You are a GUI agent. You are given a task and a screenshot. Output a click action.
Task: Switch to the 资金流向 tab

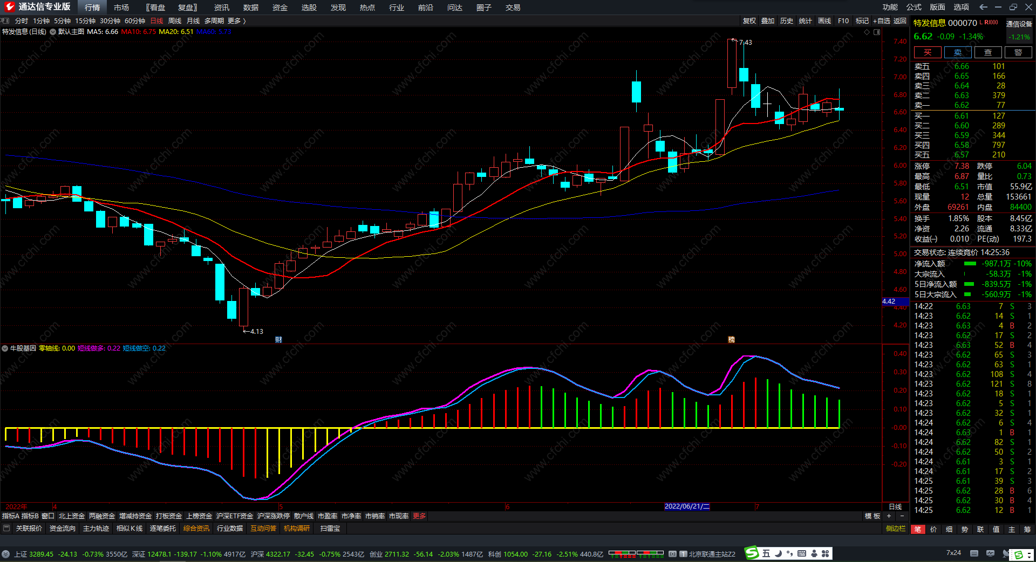63,529
